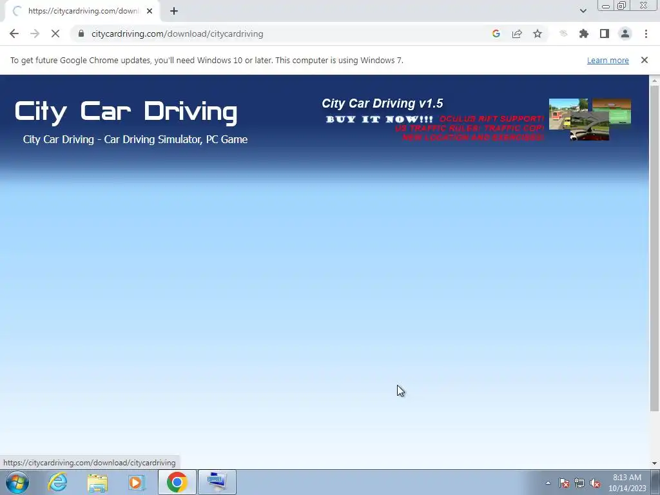
Task: Click the browser forward arrow
Action: pyautogui.click(x=35, y=34)
